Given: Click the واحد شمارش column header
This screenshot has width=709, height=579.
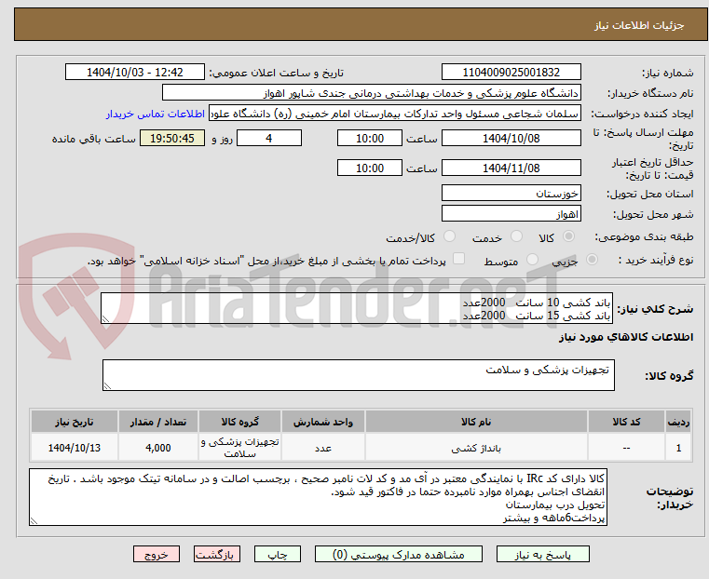Looking at the screenshot, I should (x=323, y=422).
